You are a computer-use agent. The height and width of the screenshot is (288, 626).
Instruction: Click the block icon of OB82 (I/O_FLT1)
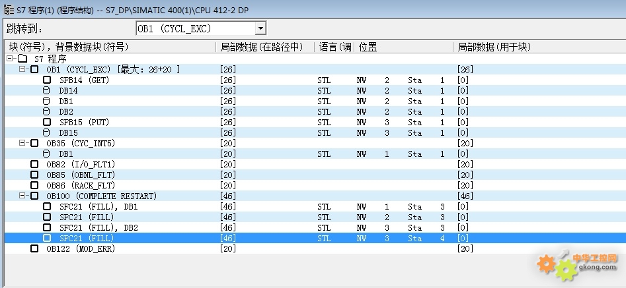point(35,164)
